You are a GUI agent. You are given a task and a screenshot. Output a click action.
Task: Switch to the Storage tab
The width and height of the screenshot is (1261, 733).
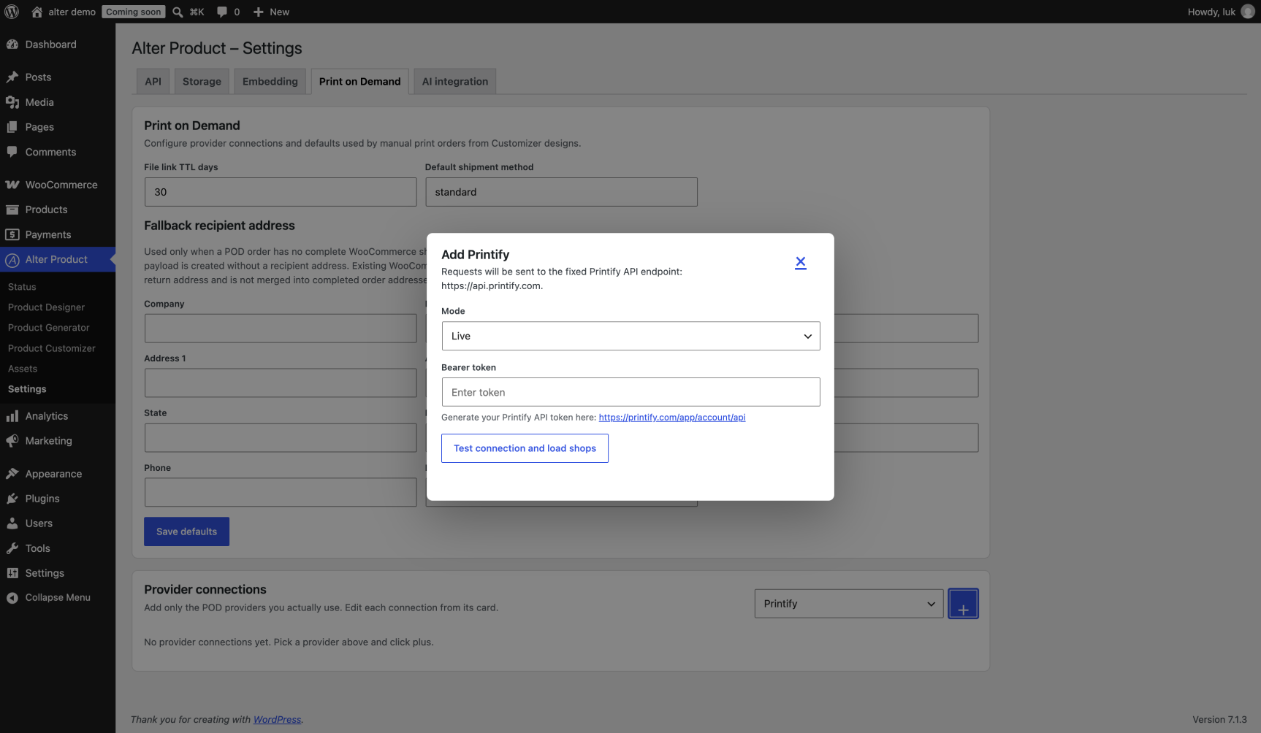[x=202, y=82]
